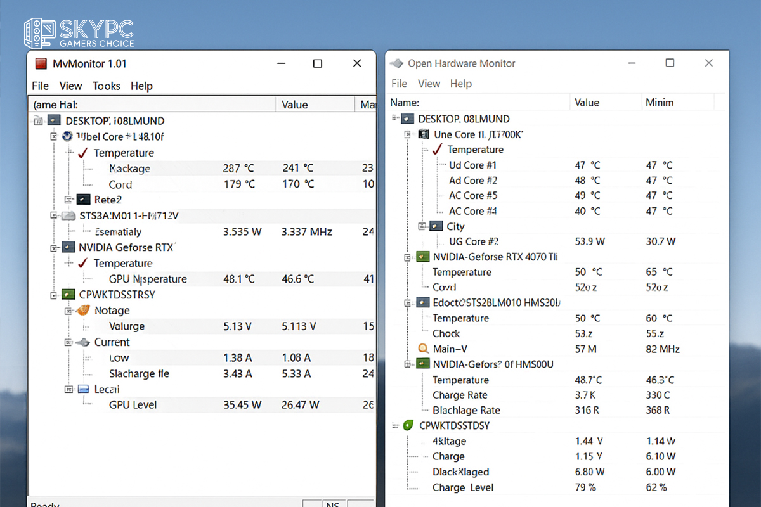Select the "Cord" row in MvMonitor
Image resolution: width=761 pixels, height=507 pixels.
tap(202, 184)
